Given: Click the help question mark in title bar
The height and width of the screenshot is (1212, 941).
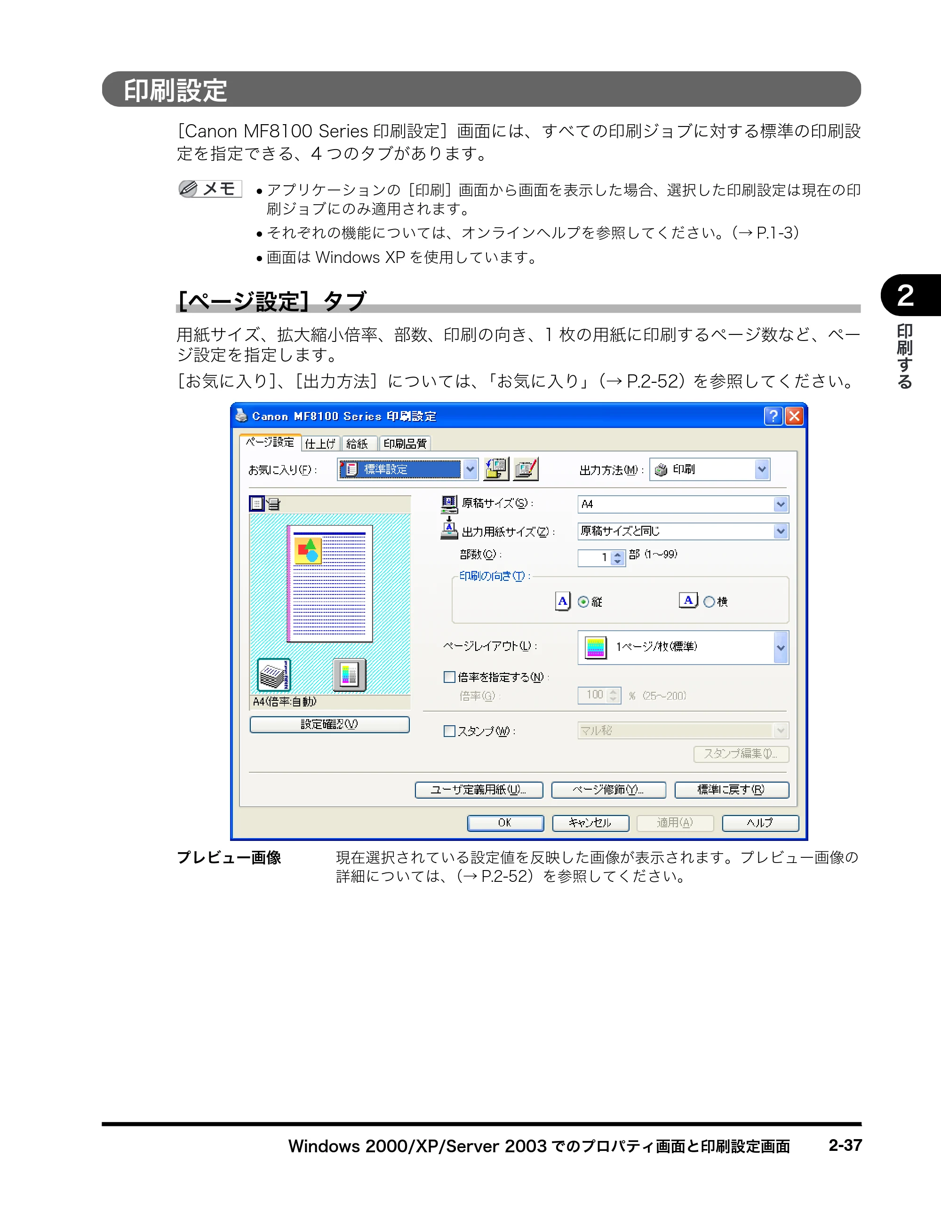Looking at the screenshot, I should coord(774,416).
